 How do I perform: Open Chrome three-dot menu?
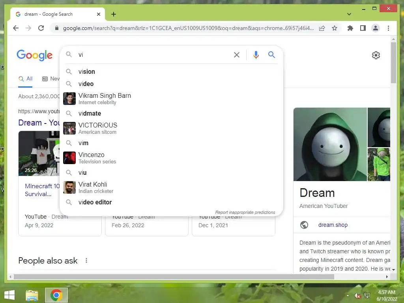(388, 28)
